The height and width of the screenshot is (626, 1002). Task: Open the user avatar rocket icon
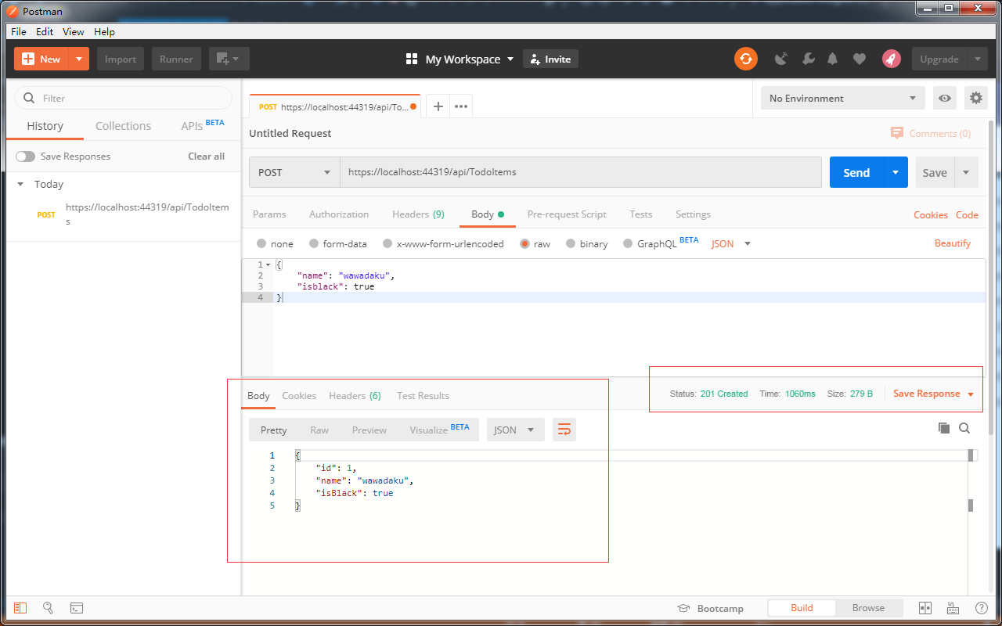(891, 59)
